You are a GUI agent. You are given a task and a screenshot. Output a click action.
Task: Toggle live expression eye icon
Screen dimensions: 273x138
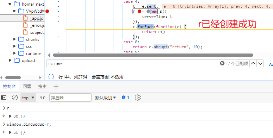pyautogui.click(x=43, y=98)
